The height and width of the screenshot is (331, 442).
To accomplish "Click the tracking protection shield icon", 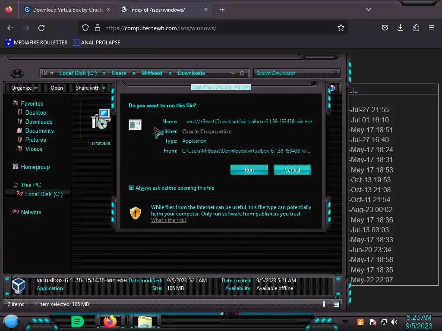I will tap(85, 28).
